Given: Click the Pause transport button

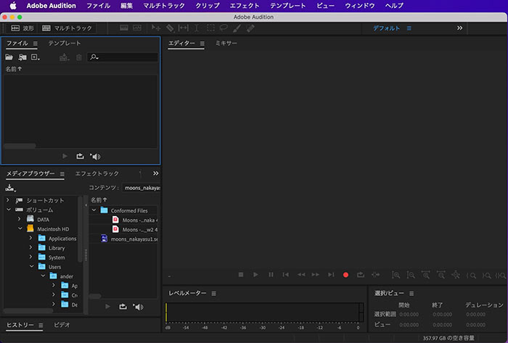Looking at the screenshot, I should click(x=271, y=274).
